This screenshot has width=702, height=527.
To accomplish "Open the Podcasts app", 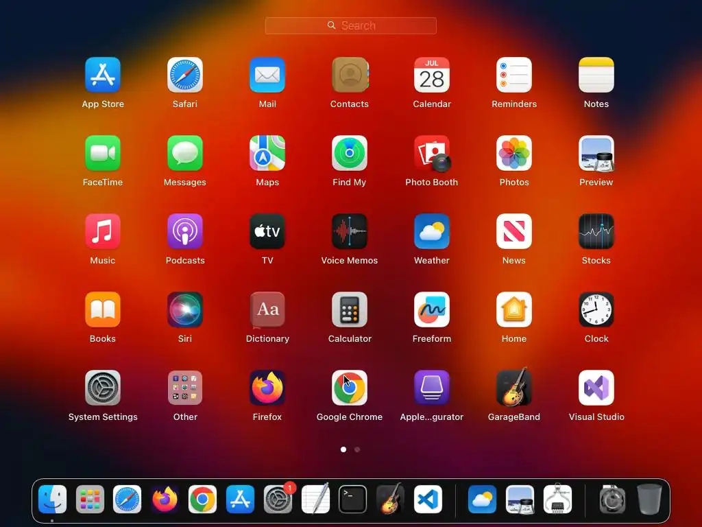I will click(185, 231).
